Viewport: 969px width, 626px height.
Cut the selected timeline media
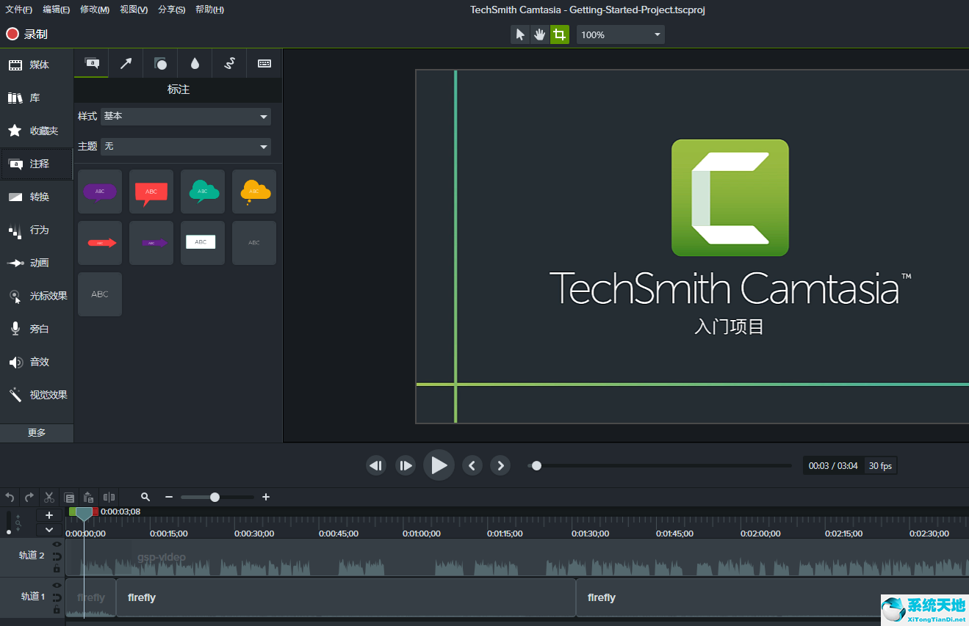pyautogui.click(x=49, y=497)
